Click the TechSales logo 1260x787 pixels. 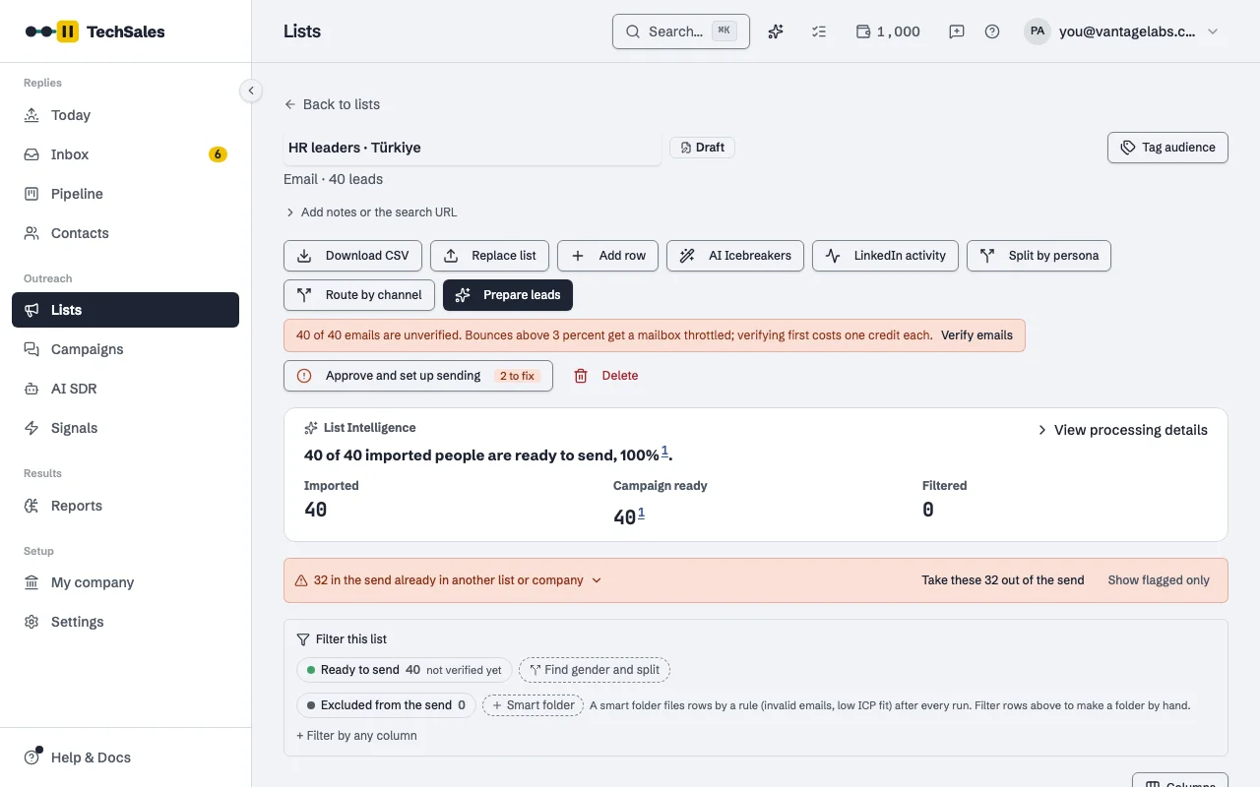tap(95, 31)
